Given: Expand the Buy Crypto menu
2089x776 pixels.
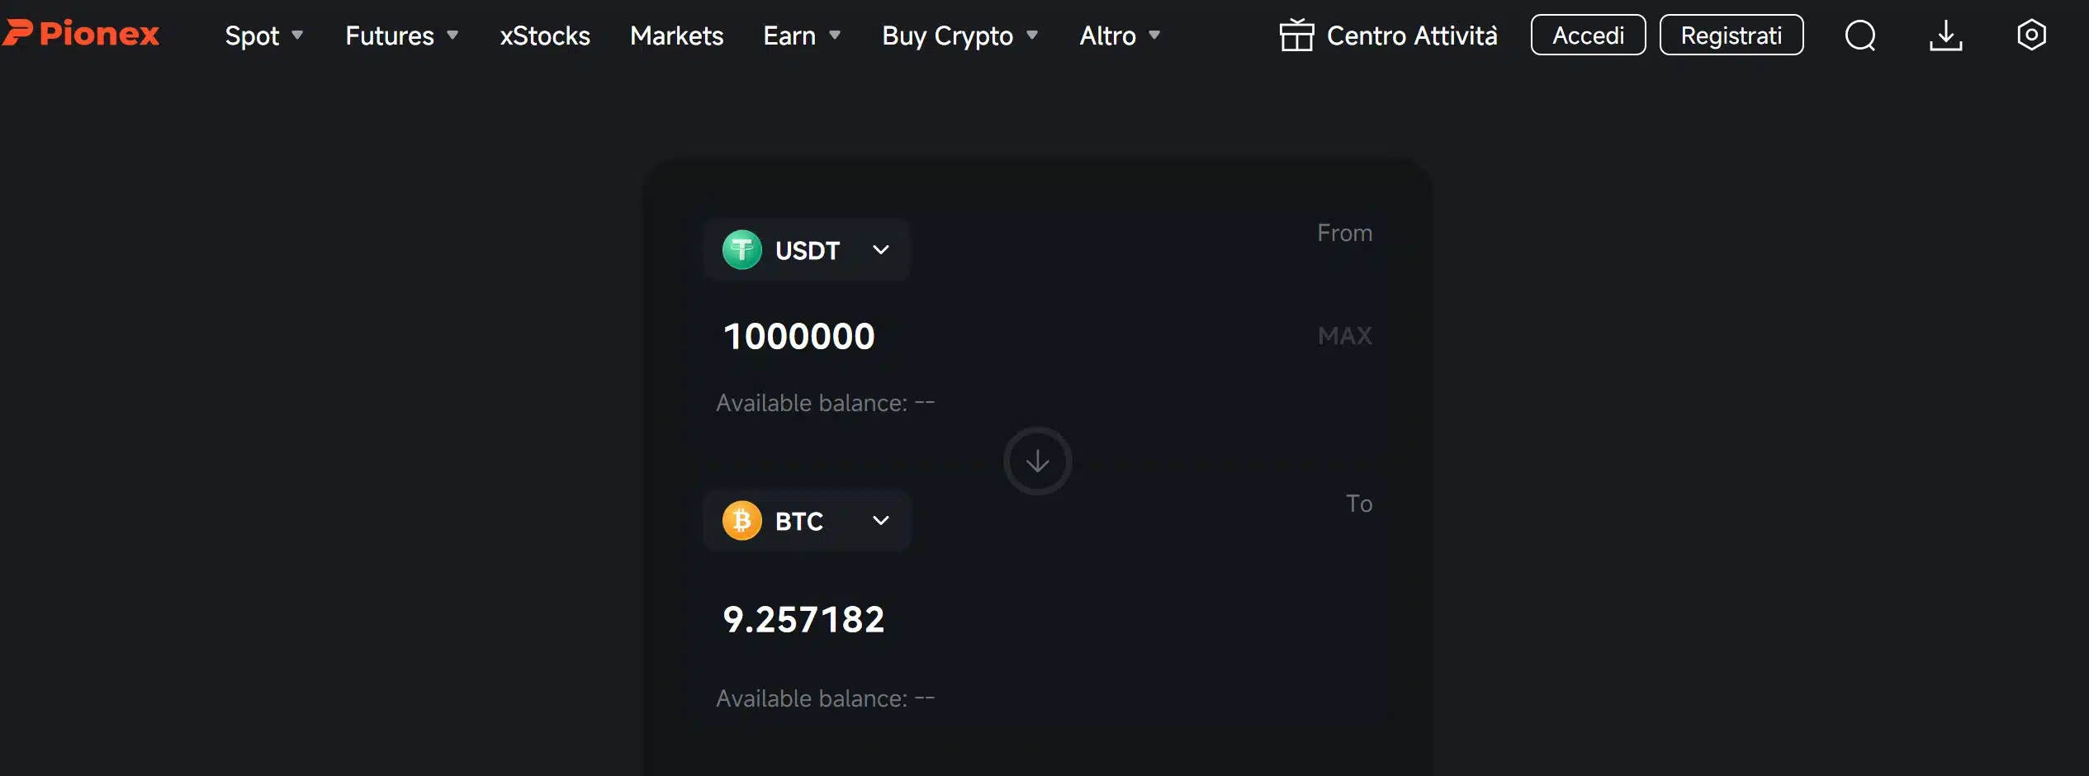Looking at the screenshot, I should tap(959, 35).
